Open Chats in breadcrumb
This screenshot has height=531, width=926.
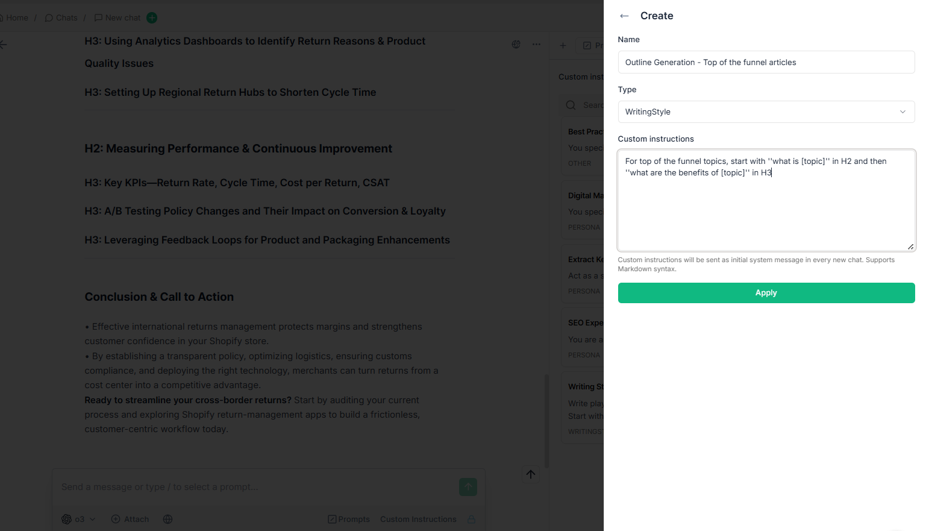point(61,17)
